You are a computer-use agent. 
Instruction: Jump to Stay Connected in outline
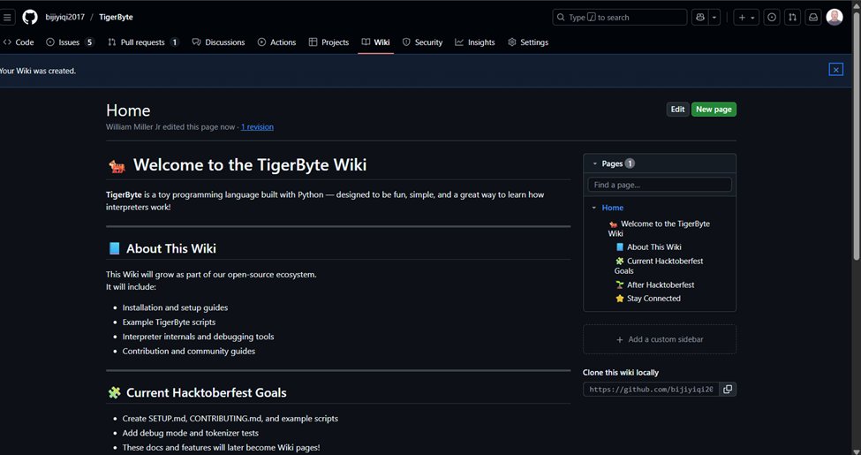pos(648,299)
